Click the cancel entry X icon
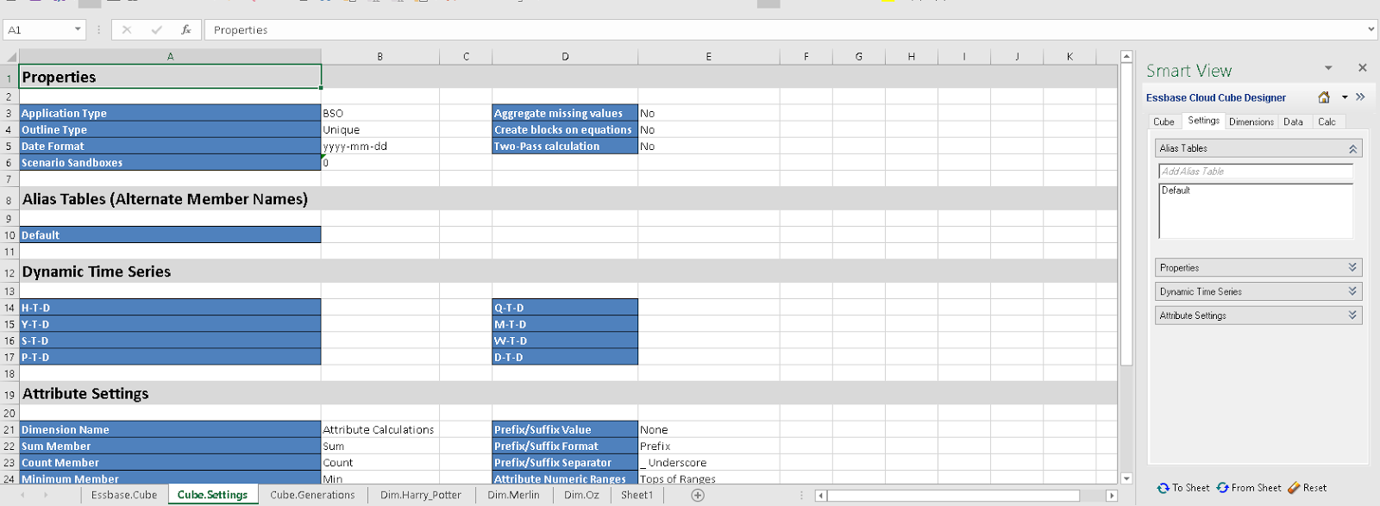This screenshot has width=1380, height=506. point(127,29)
